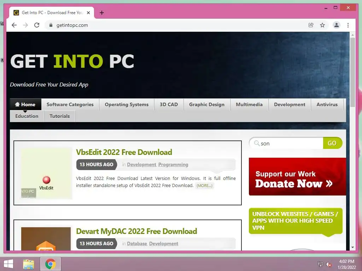
Task: Open Devart MyDAC 2022 Free Download title
Action: click(x=136, y=231)
